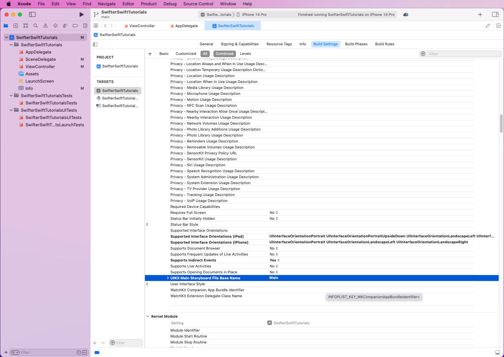504x357 pixels.
Task: Click the targets list Filter field
Action: tap(126, 343)
